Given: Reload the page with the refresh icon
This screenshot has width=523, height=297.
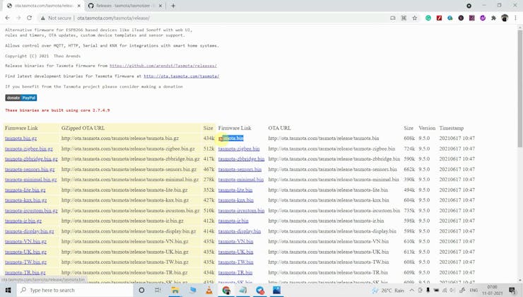Looking at the screenshot, I should tap(30, 18).
